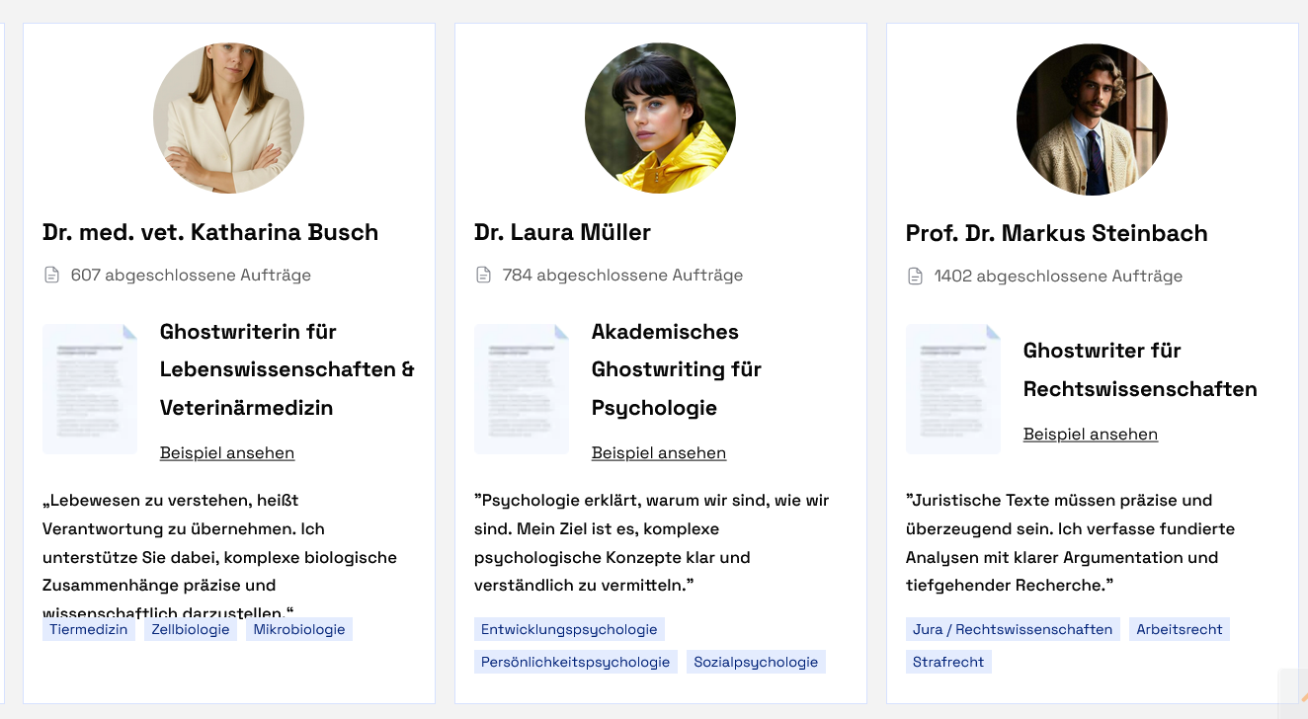The width and height of the screenshot is (1308, 719).
Task: Click "Beispiel ansehen" under Psychologie ghostwriting
Action: 659,452
